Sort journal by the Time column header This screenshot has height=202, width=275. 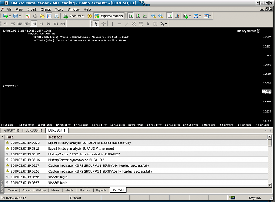pyautogui.click(x=26, y=137)
